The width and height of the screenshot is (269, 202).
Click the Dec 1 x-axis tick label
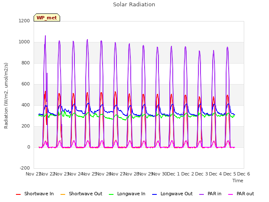tap(173, 174)
